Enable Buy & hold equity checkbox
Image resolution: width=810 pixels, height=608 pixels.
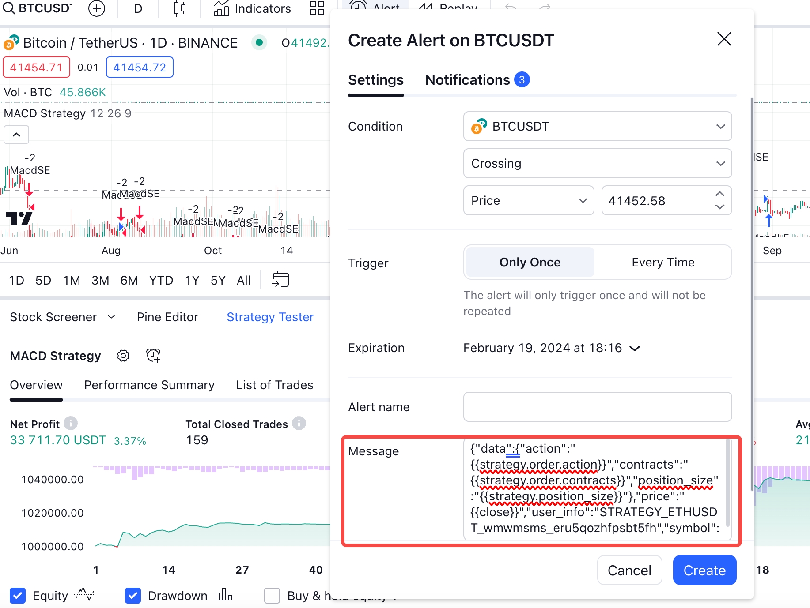272,596
